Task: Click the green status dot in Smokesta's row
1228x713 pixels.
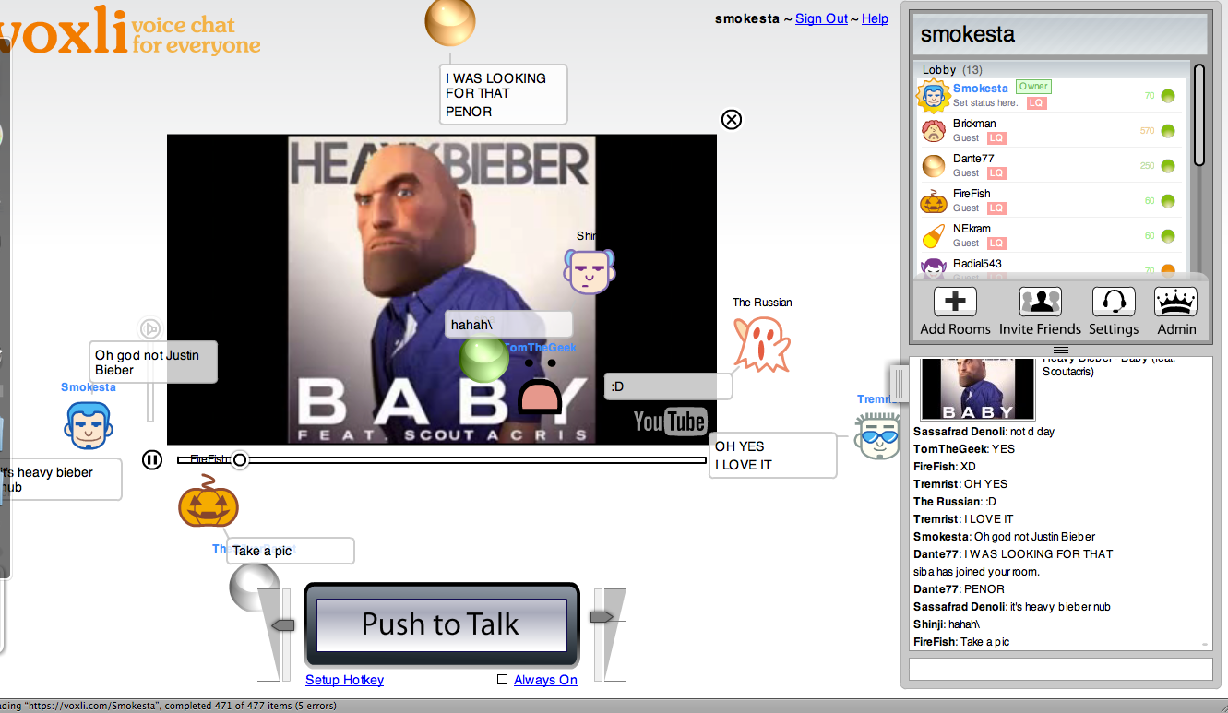Action: [x=1168, y=95]
